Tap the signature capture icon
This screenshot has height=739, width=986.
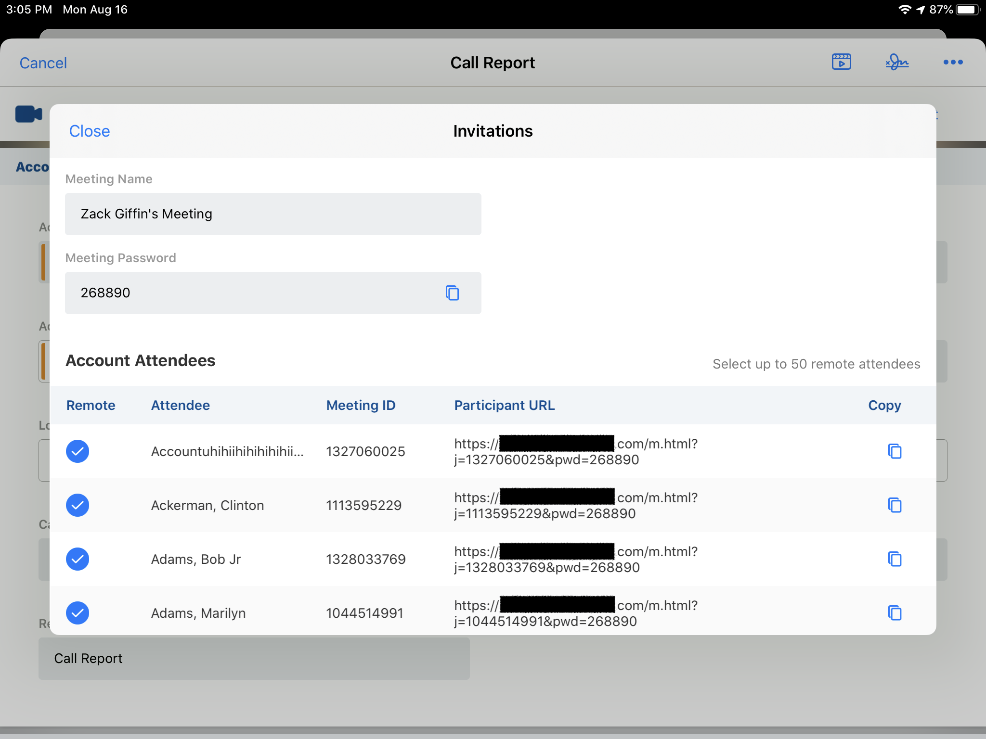[896, 62]
